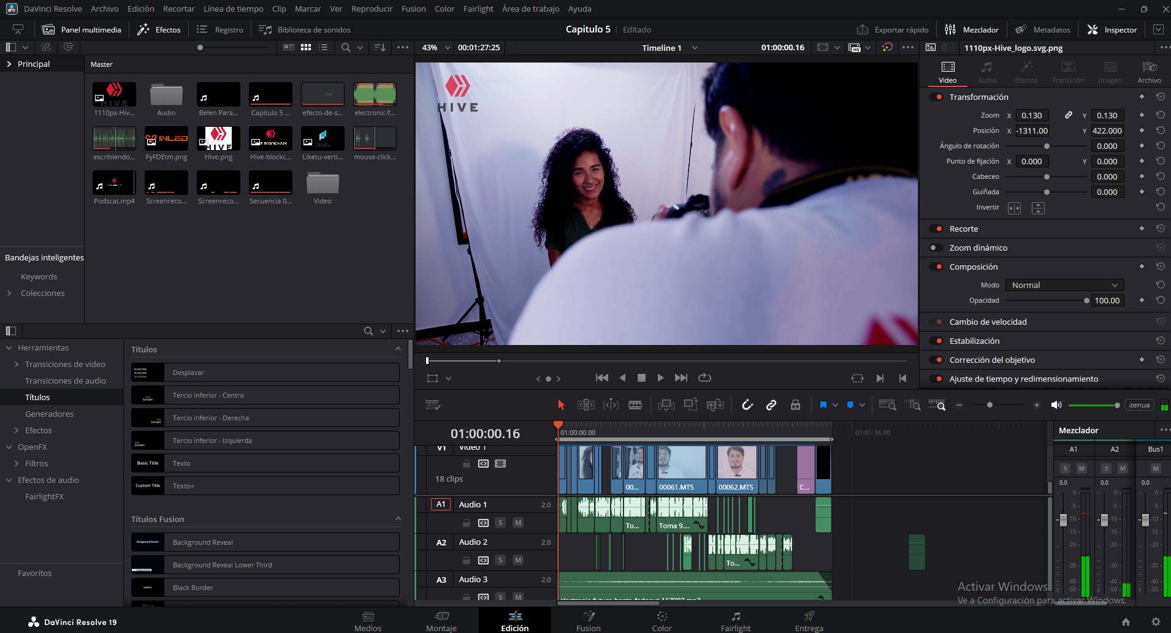Adjust the Ángulo de rotación slider

click(1046, 146)
